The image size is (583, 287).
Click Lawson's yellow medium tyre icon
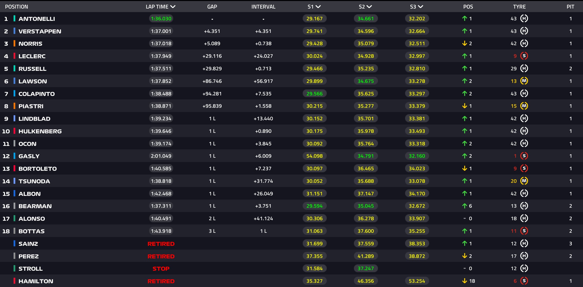(x=524, y=81)
